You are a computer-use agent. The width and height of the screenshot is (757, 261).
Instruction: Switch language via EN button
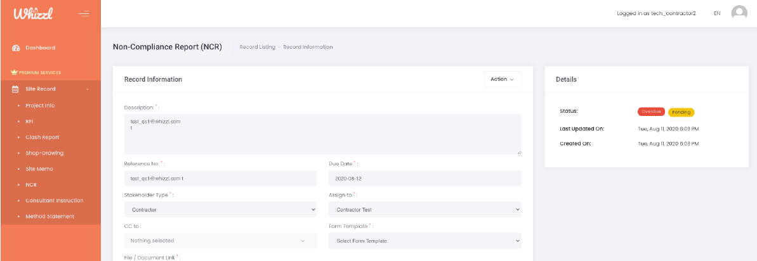point(717,13)
